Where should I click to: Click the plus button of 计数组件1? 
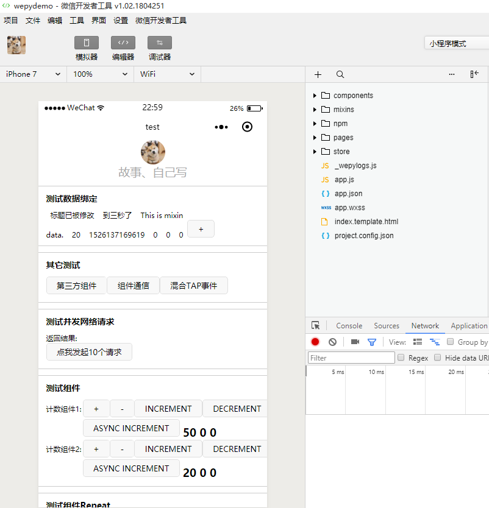(x=96, y=409)
